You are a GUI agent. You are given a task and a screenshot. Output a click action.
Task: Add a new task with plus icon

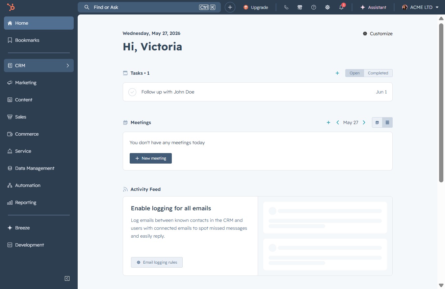coord(337,73)
